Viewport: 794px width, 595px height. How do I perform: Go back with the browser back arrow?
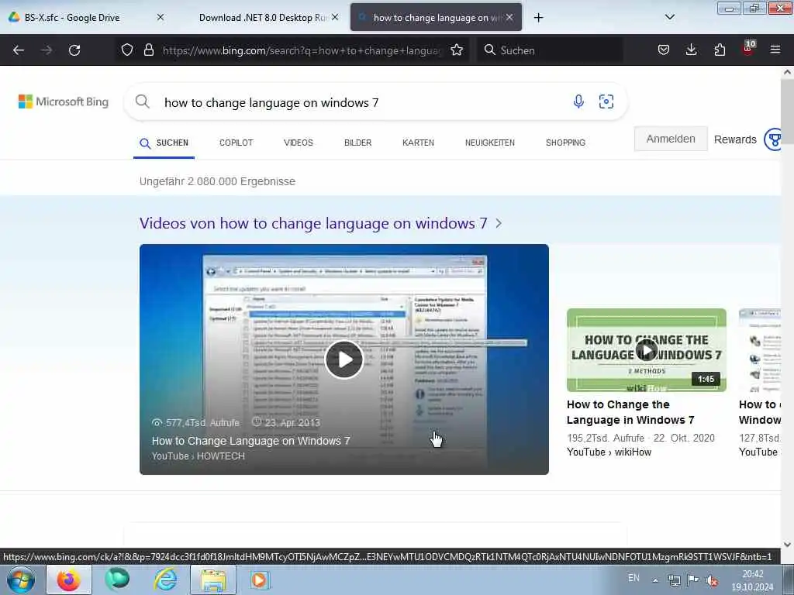[19, 50]
